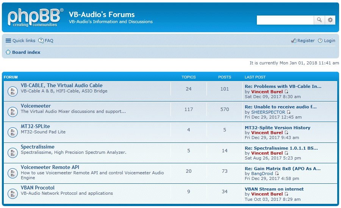Click the Quick links hamburger icon
This screenshot has width=341, height=208.
(x=8, y=41)
